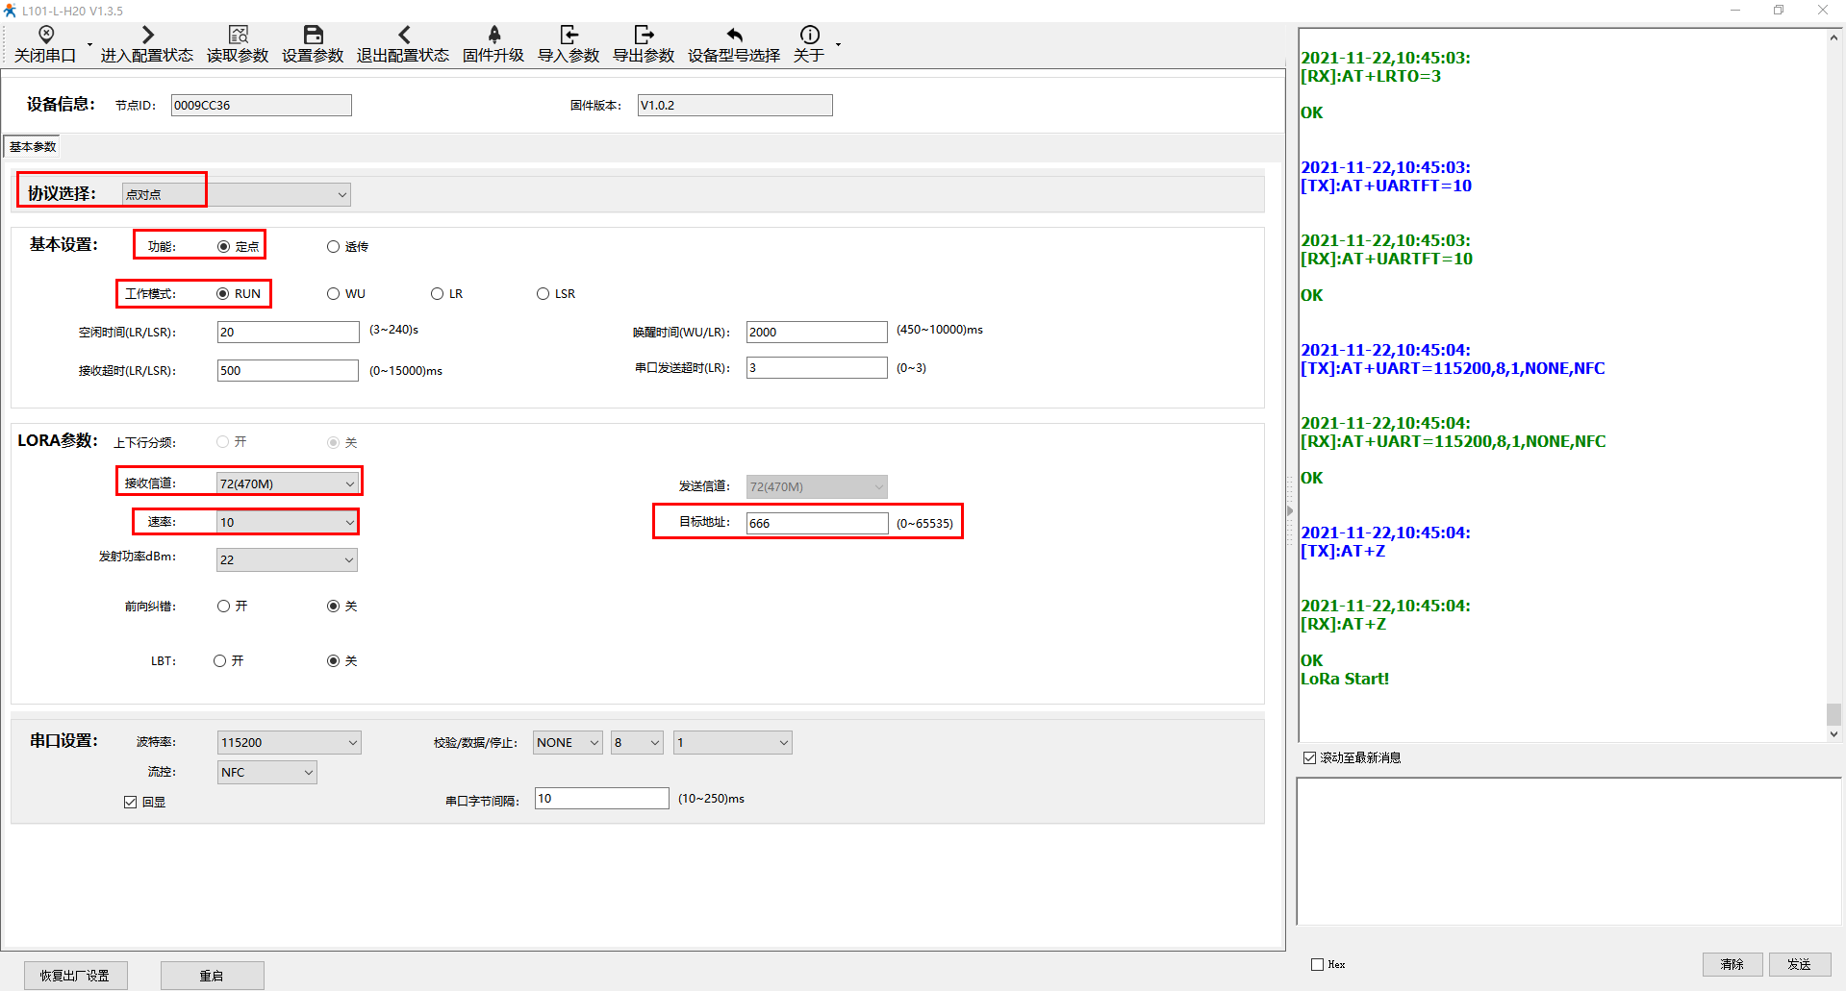Image resolution: width=1846 pixels, height=991 pixels.
Task: Click the 导入参数 import parameters icon
Action: pos(569,36)
